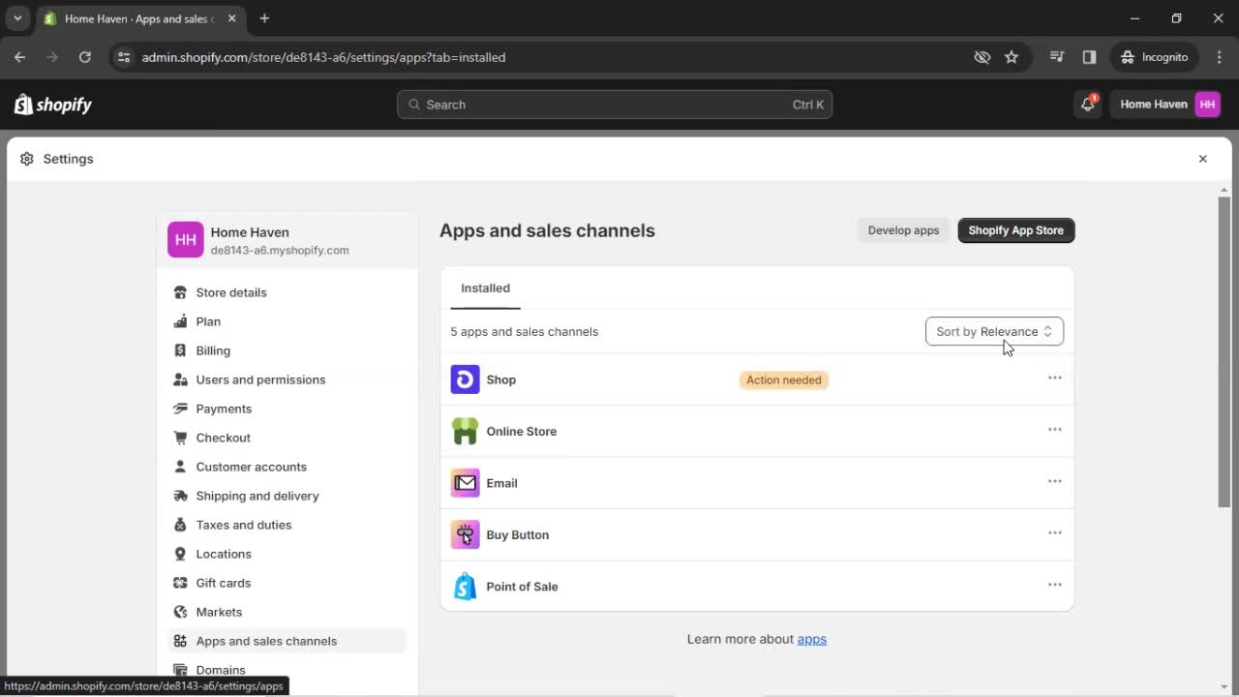This screenshot has height=697, width=1239.
Task: Click the settings page vertical scrollbar
Action: [1224, 350]
